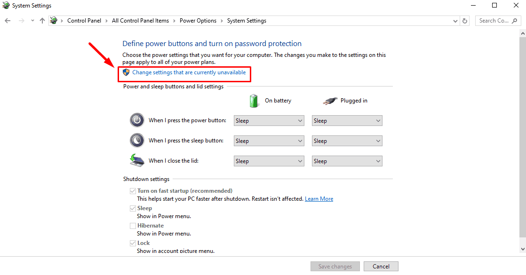Screen dimensions: 526x275
Task: Click the green battery icon
Action: click(254, 101)
